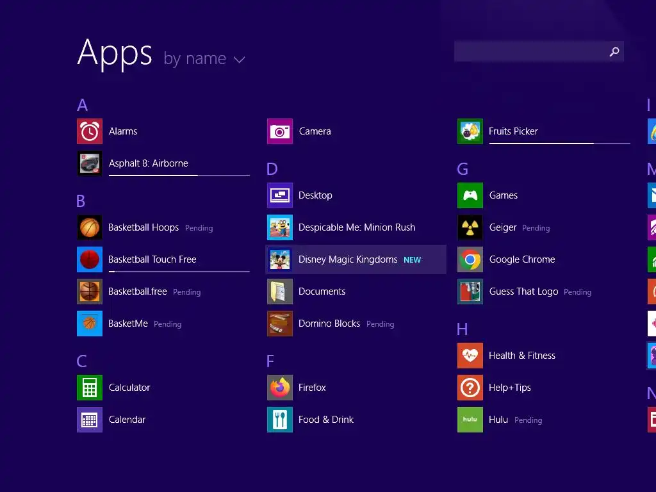Open the Documents folder icon

280,291
